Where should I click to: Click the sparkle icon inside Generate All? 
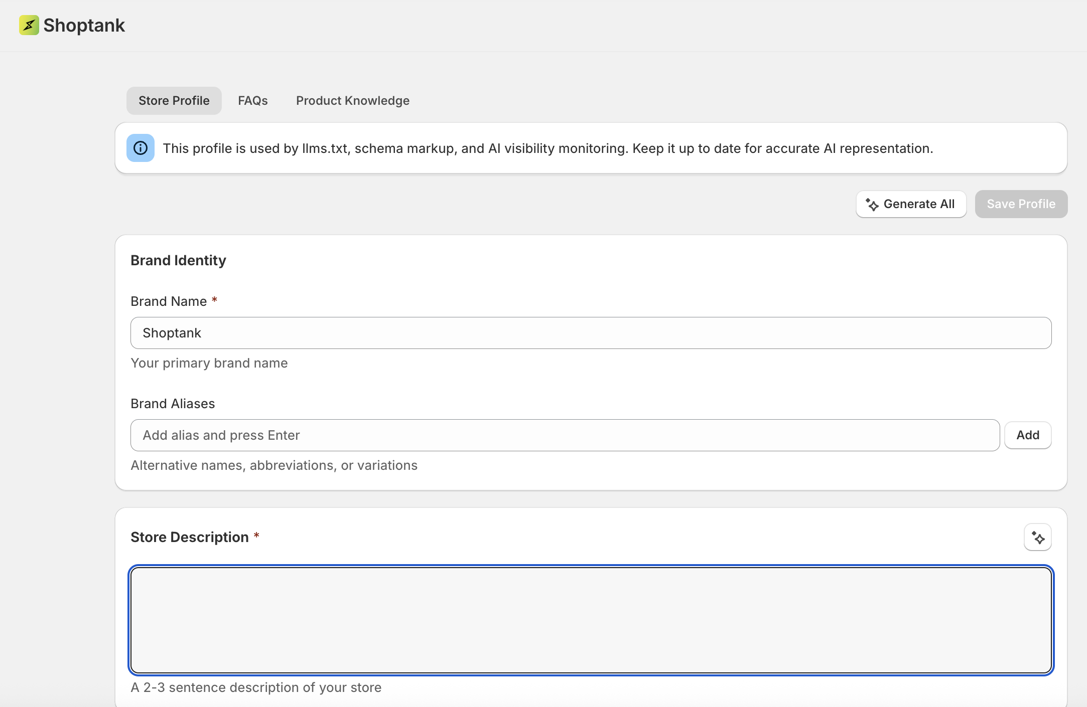click(x=872, y=205)
